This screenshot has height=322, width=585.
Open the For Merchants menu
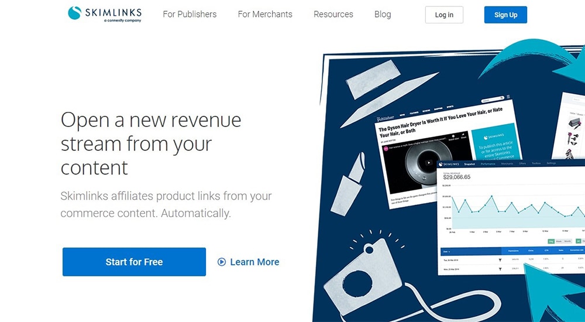pos(265,14)
